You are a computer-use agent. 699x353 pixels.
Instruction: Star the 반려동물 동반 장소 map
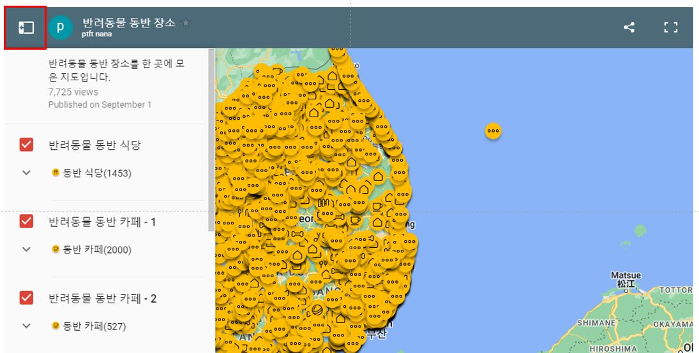(x=186, y=23)
